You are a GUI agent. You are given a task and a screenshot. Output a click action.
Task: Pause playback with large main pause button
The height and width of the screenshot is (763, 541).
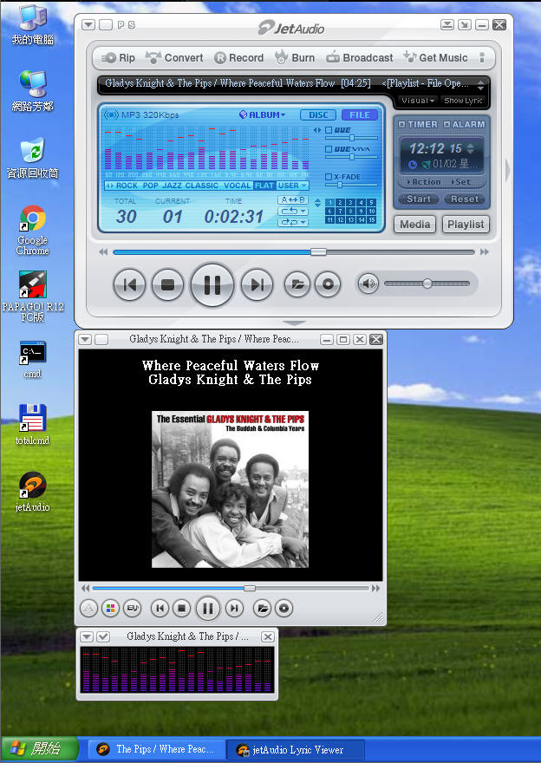[212, 285]
